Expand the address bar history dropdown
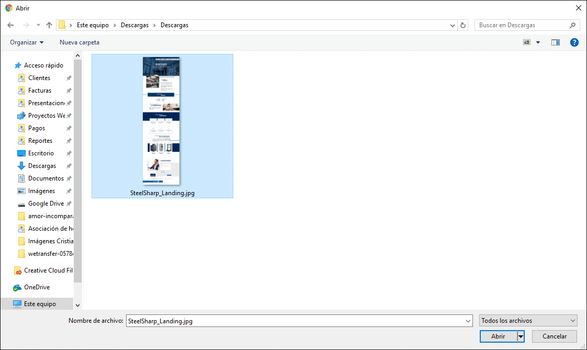Screen dimensions: 587x350 452,26
